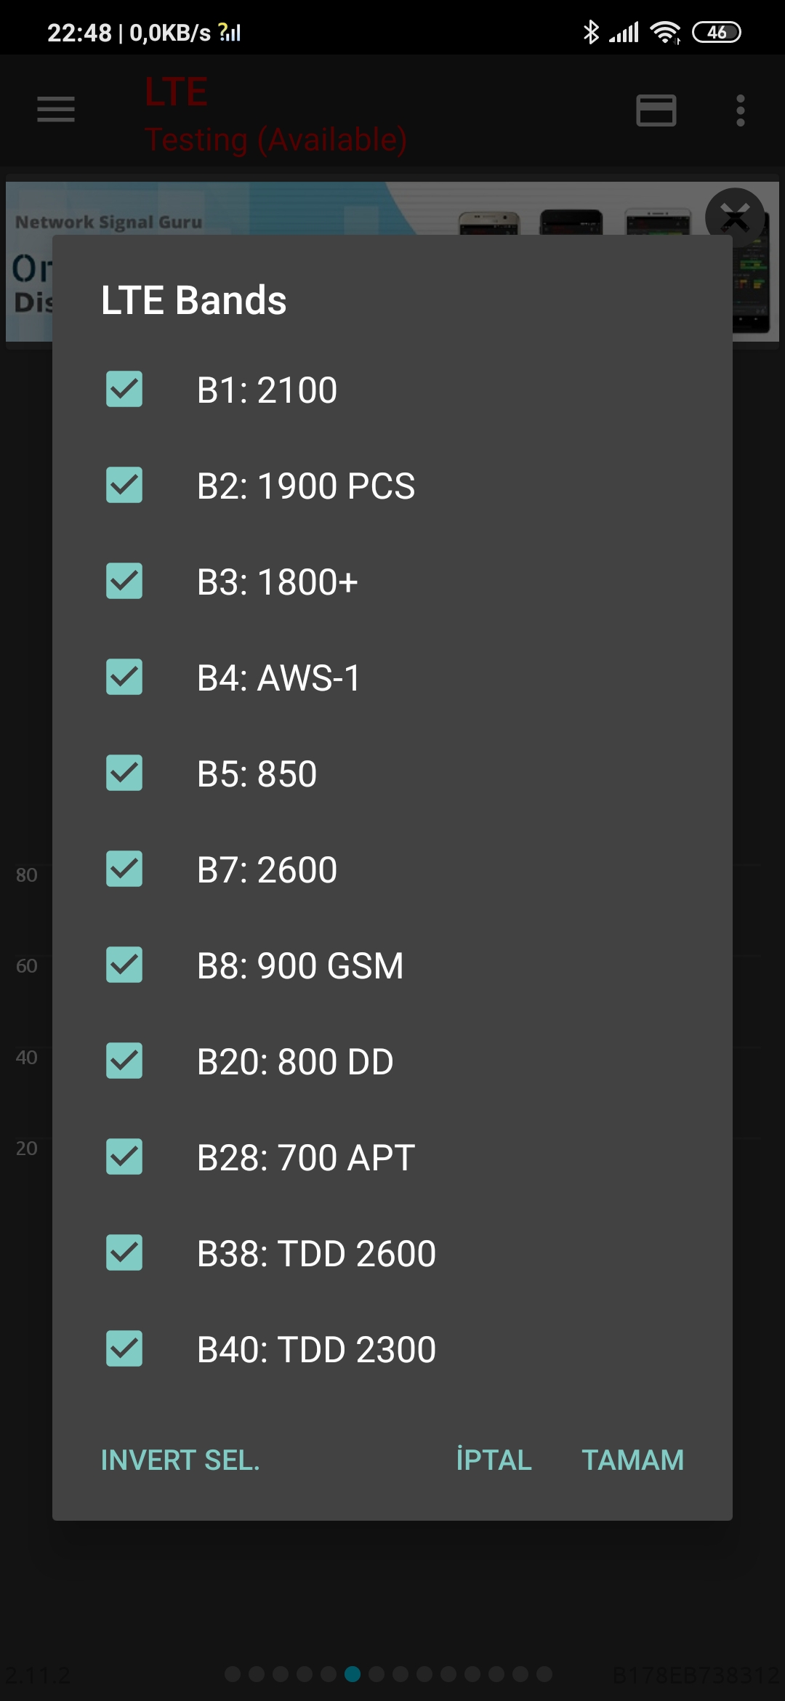Open the three-dot overflow menu
785x1701 pixels.
coord(741,110)
